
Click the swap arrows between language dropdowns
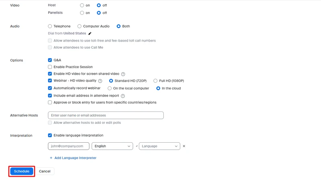pyautogui.click(x=136, y=146)
